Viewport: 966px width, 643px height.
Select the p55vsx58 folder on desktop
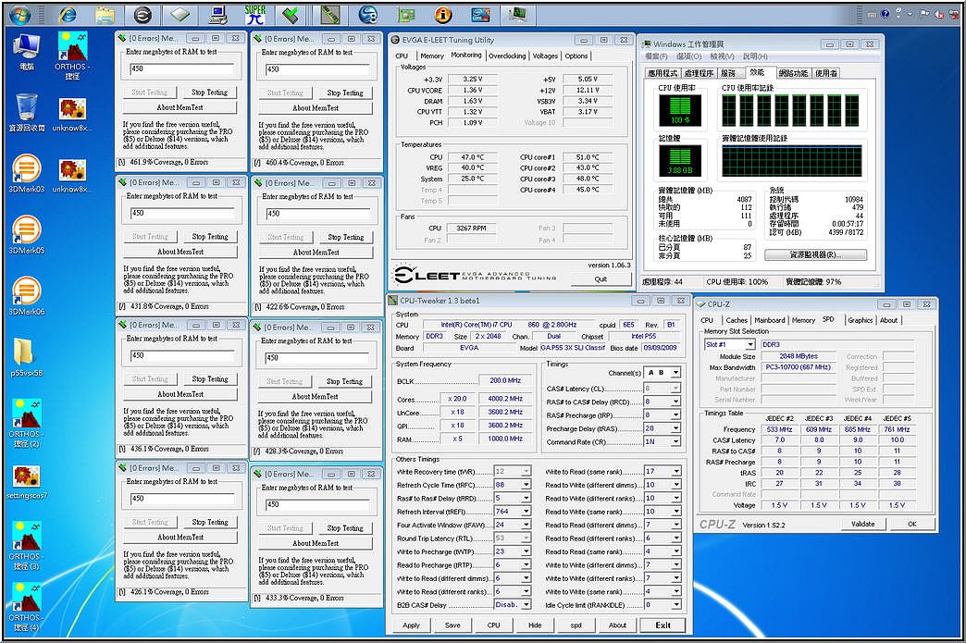pyautogui.click(x=27, y=356)
